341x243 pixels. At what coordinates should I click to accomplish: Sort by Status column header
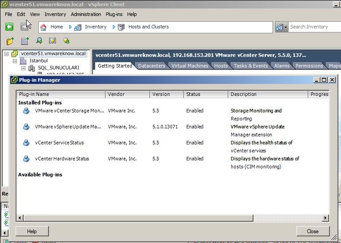pos(206,94)
